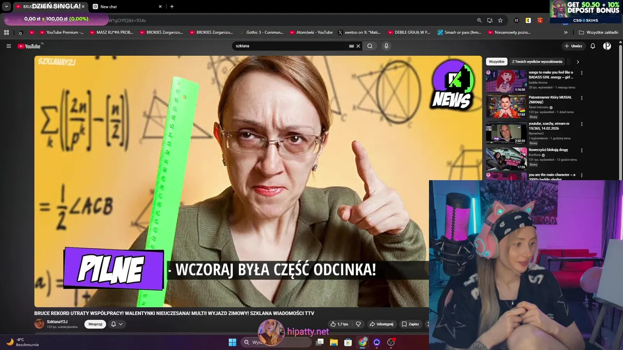Screen dimensions: 623x350
Task: Open the 'xwetoo on X' bookmark
Action: (359, 33)
